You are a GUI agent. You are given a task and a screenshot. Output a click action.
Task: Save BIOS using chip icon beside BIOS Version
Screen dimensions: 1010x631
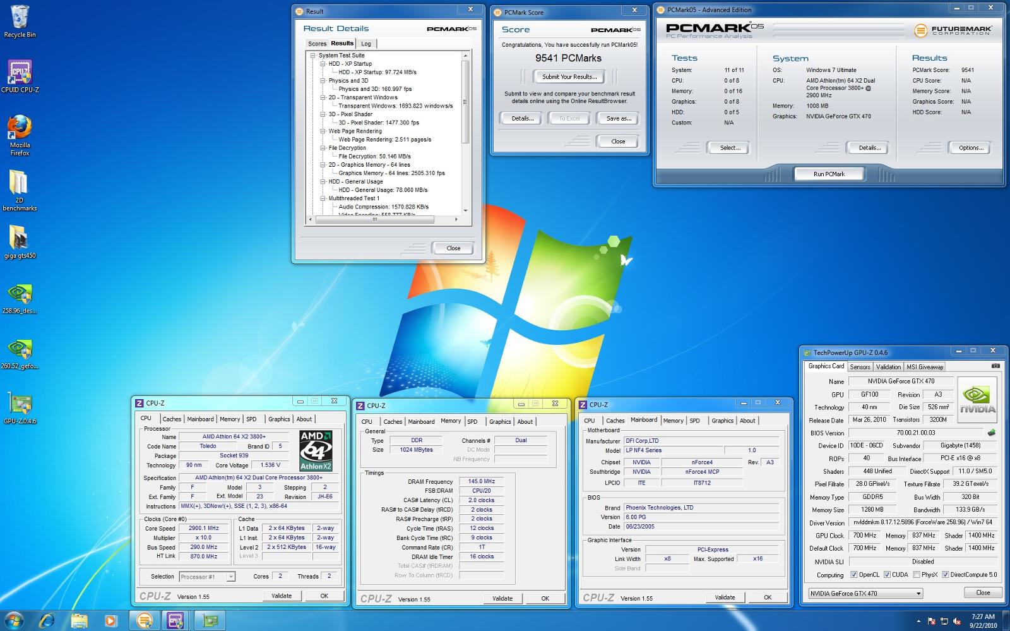tap(992, 433)
